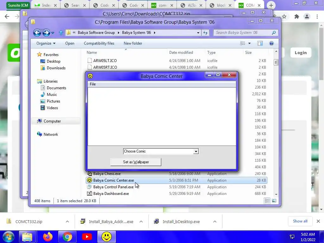
Task: Select Music library
Action: click(52, 94)
